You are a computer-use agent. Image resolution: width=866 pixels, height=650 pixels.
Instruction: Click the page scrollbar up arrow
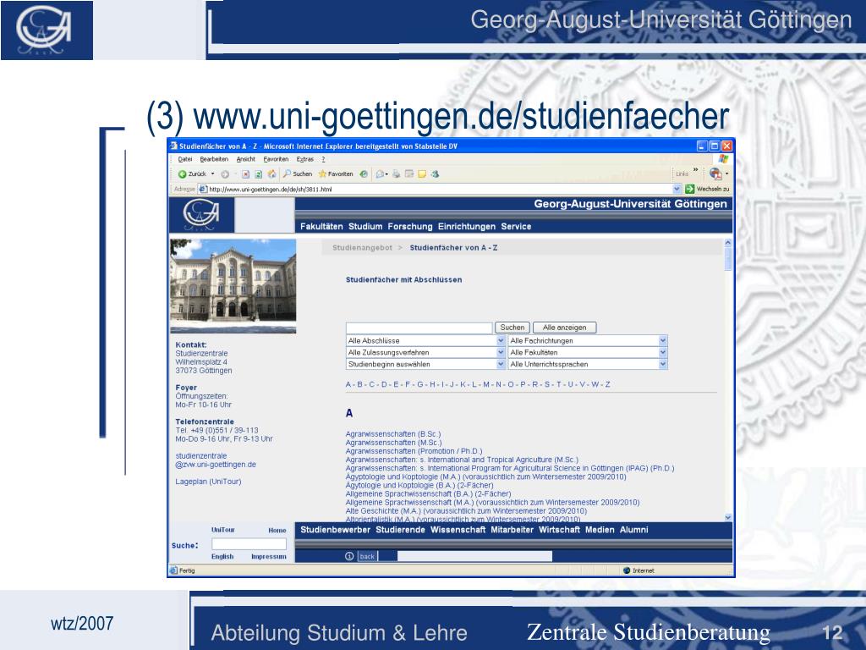tap(728, 243)
